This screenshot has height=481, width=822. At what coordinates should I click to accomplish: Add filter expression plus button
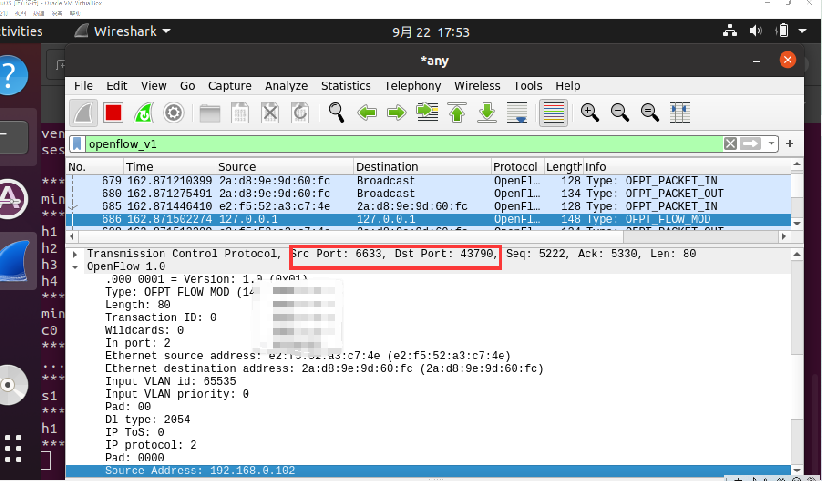(x=790, y=144)
